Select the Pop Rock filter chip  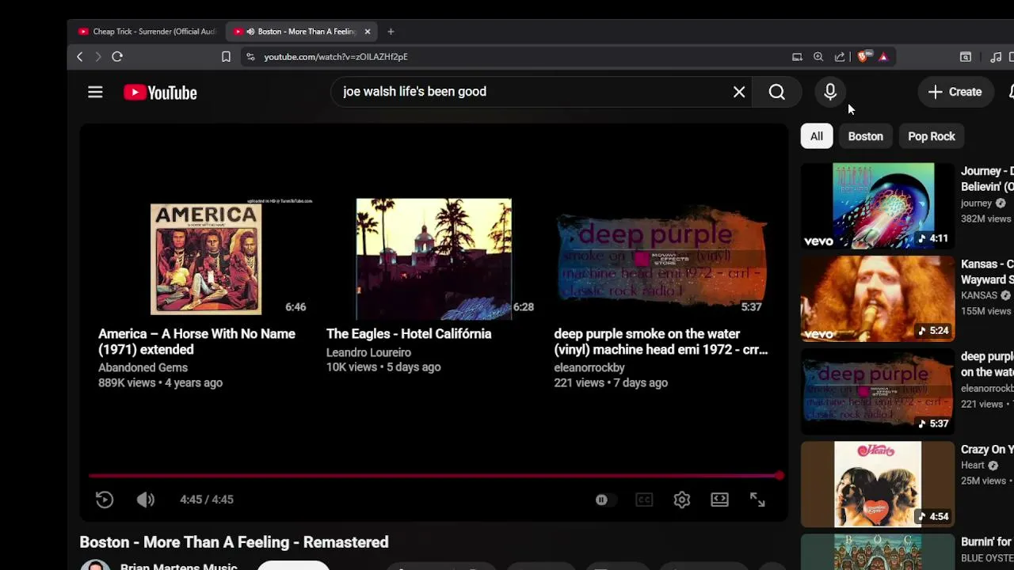932,136
